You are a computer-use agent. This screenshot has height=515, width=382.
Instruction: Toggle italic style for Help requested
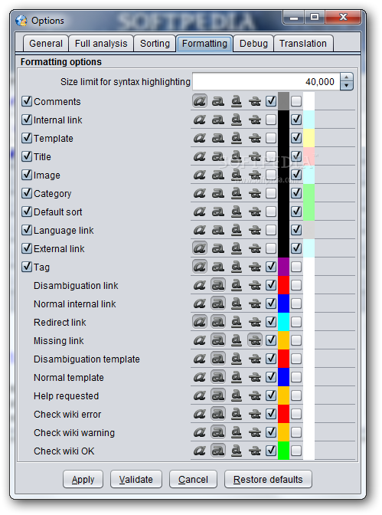[x=200, y=395]
